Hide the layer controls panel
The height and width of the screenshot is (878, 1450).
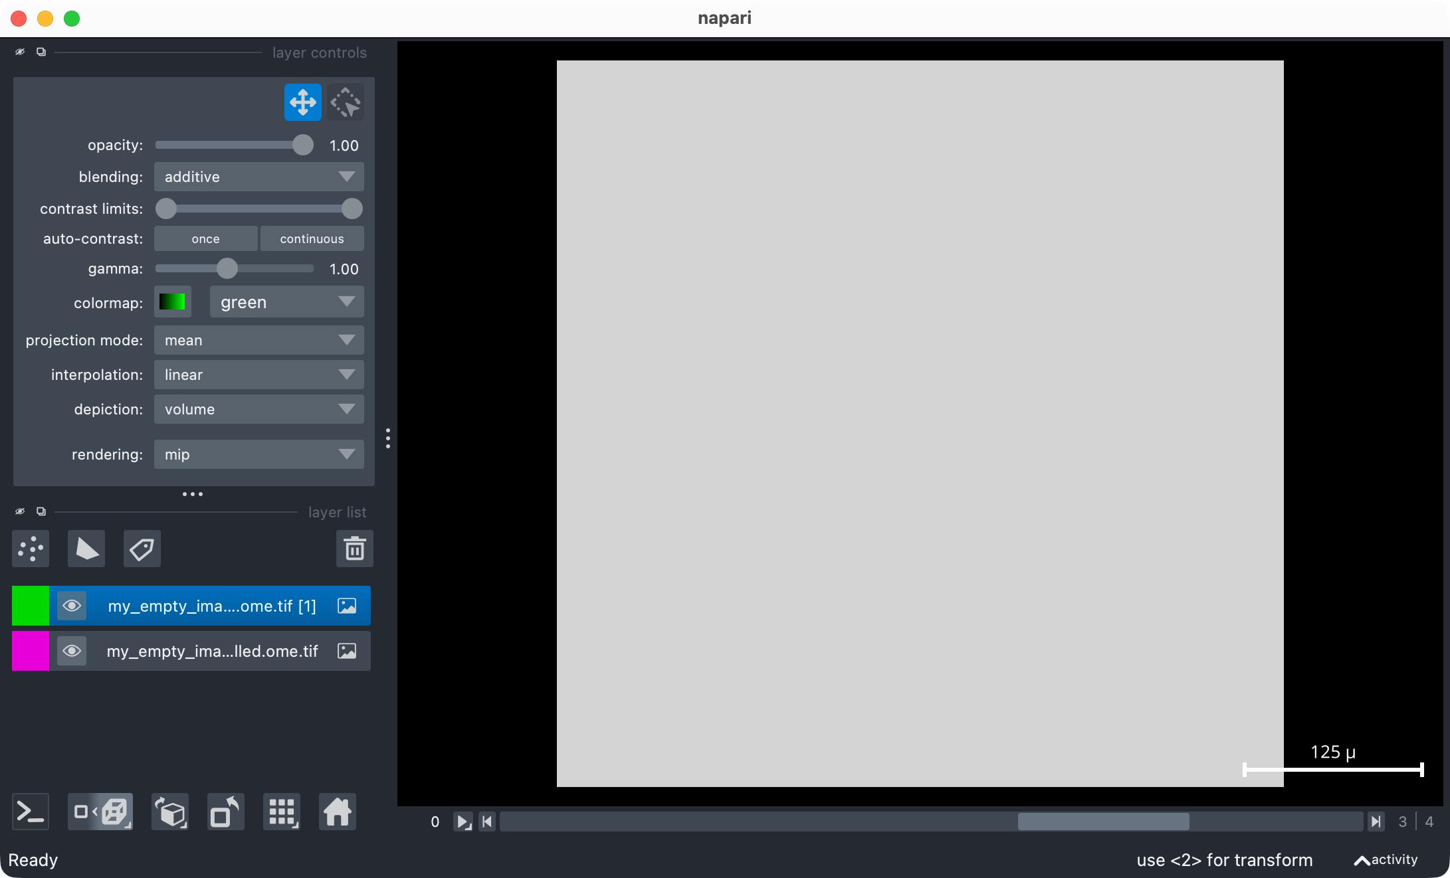tap(20, 52)
